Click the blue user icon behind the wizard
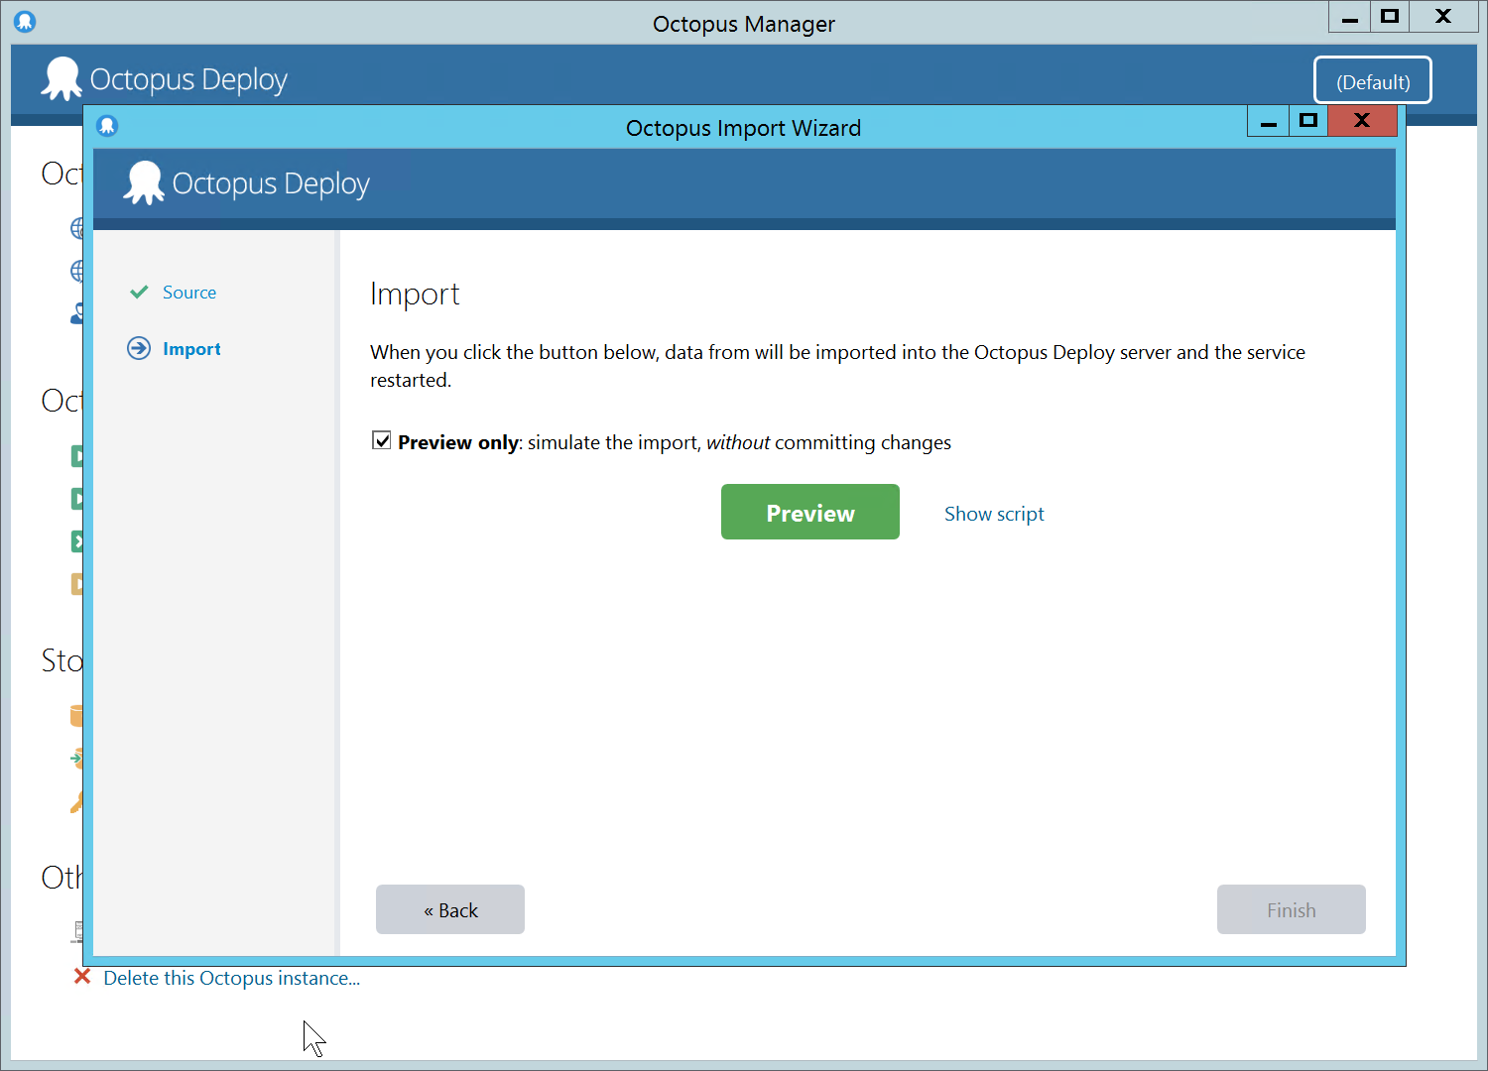This screenshot has width=1488, height=1071. (77, 314)
